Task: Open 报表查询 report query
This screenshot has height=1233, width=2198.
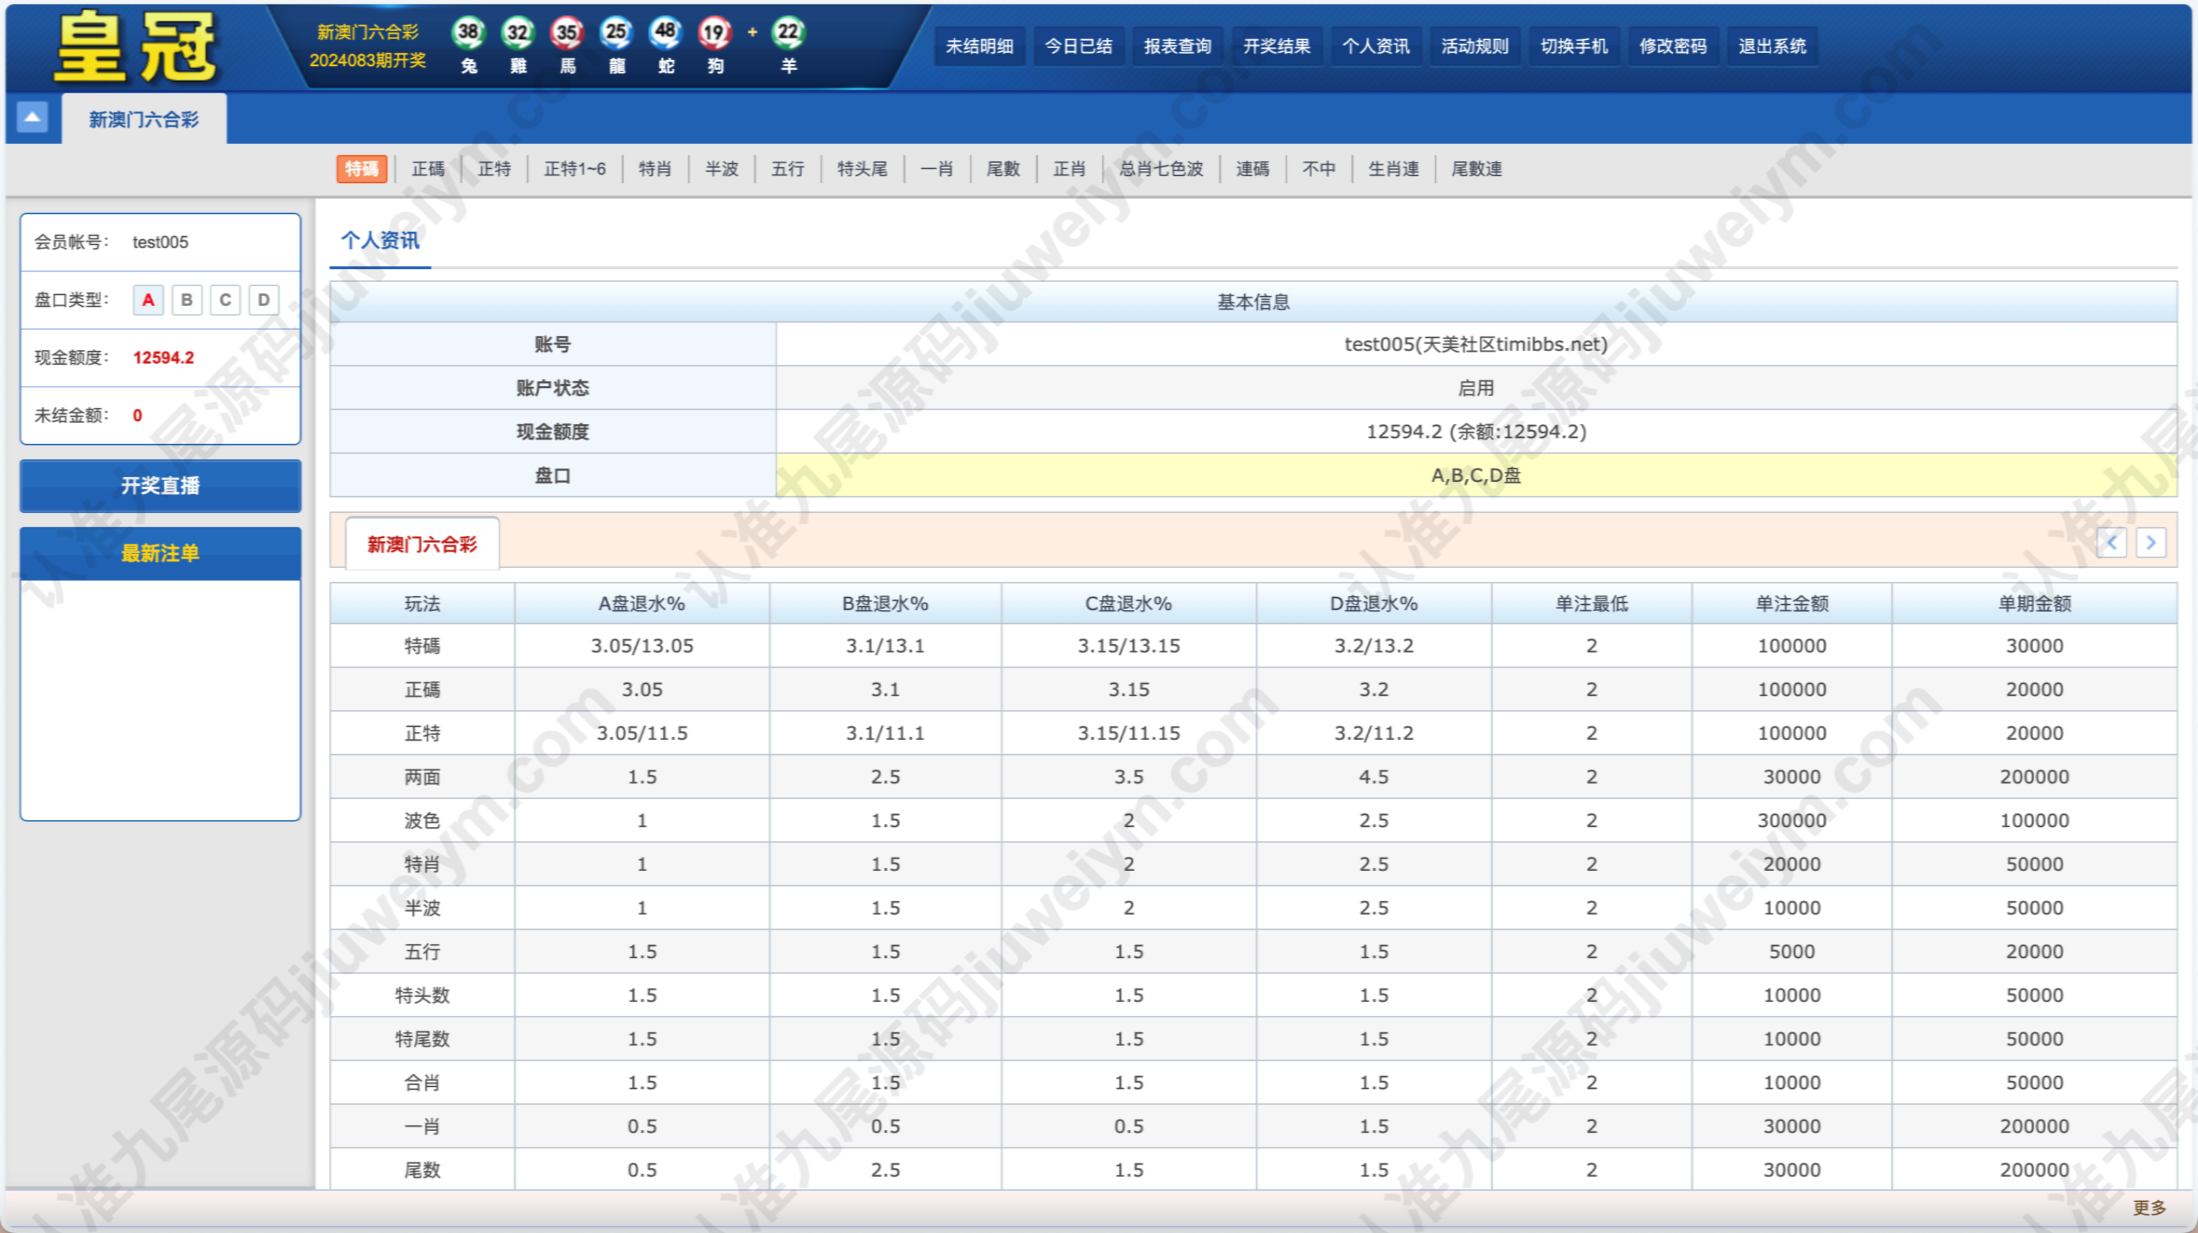Action: (x=1177, y=46)
